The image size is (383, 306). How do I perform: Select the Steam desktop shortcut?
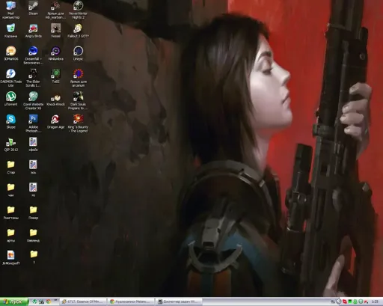point(33,8)
